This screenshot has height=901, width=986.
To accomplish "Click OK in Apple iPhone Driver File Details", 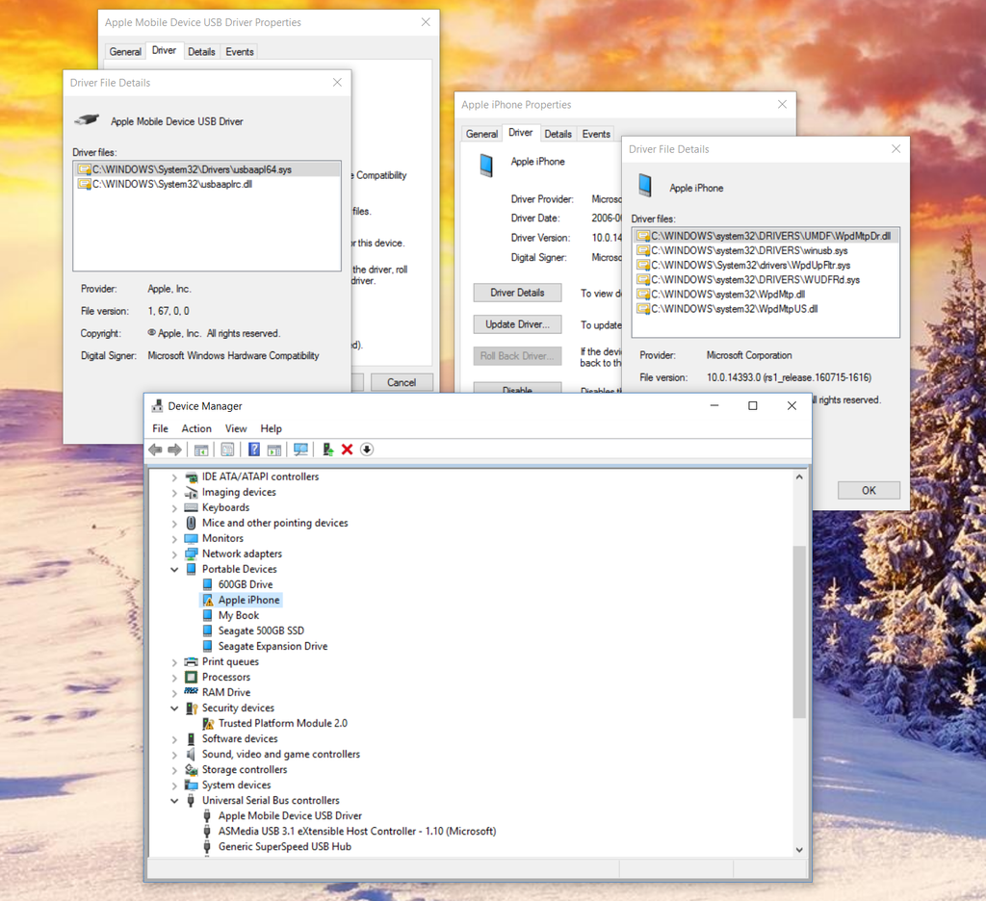I will tap(869, 490).
